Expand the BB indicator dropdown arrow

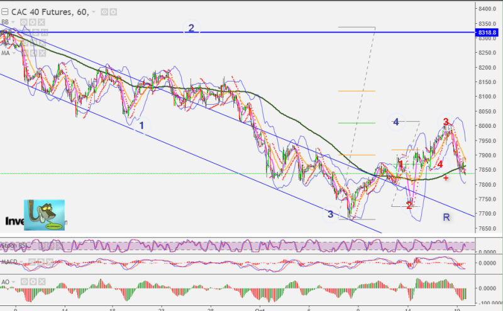13,22
